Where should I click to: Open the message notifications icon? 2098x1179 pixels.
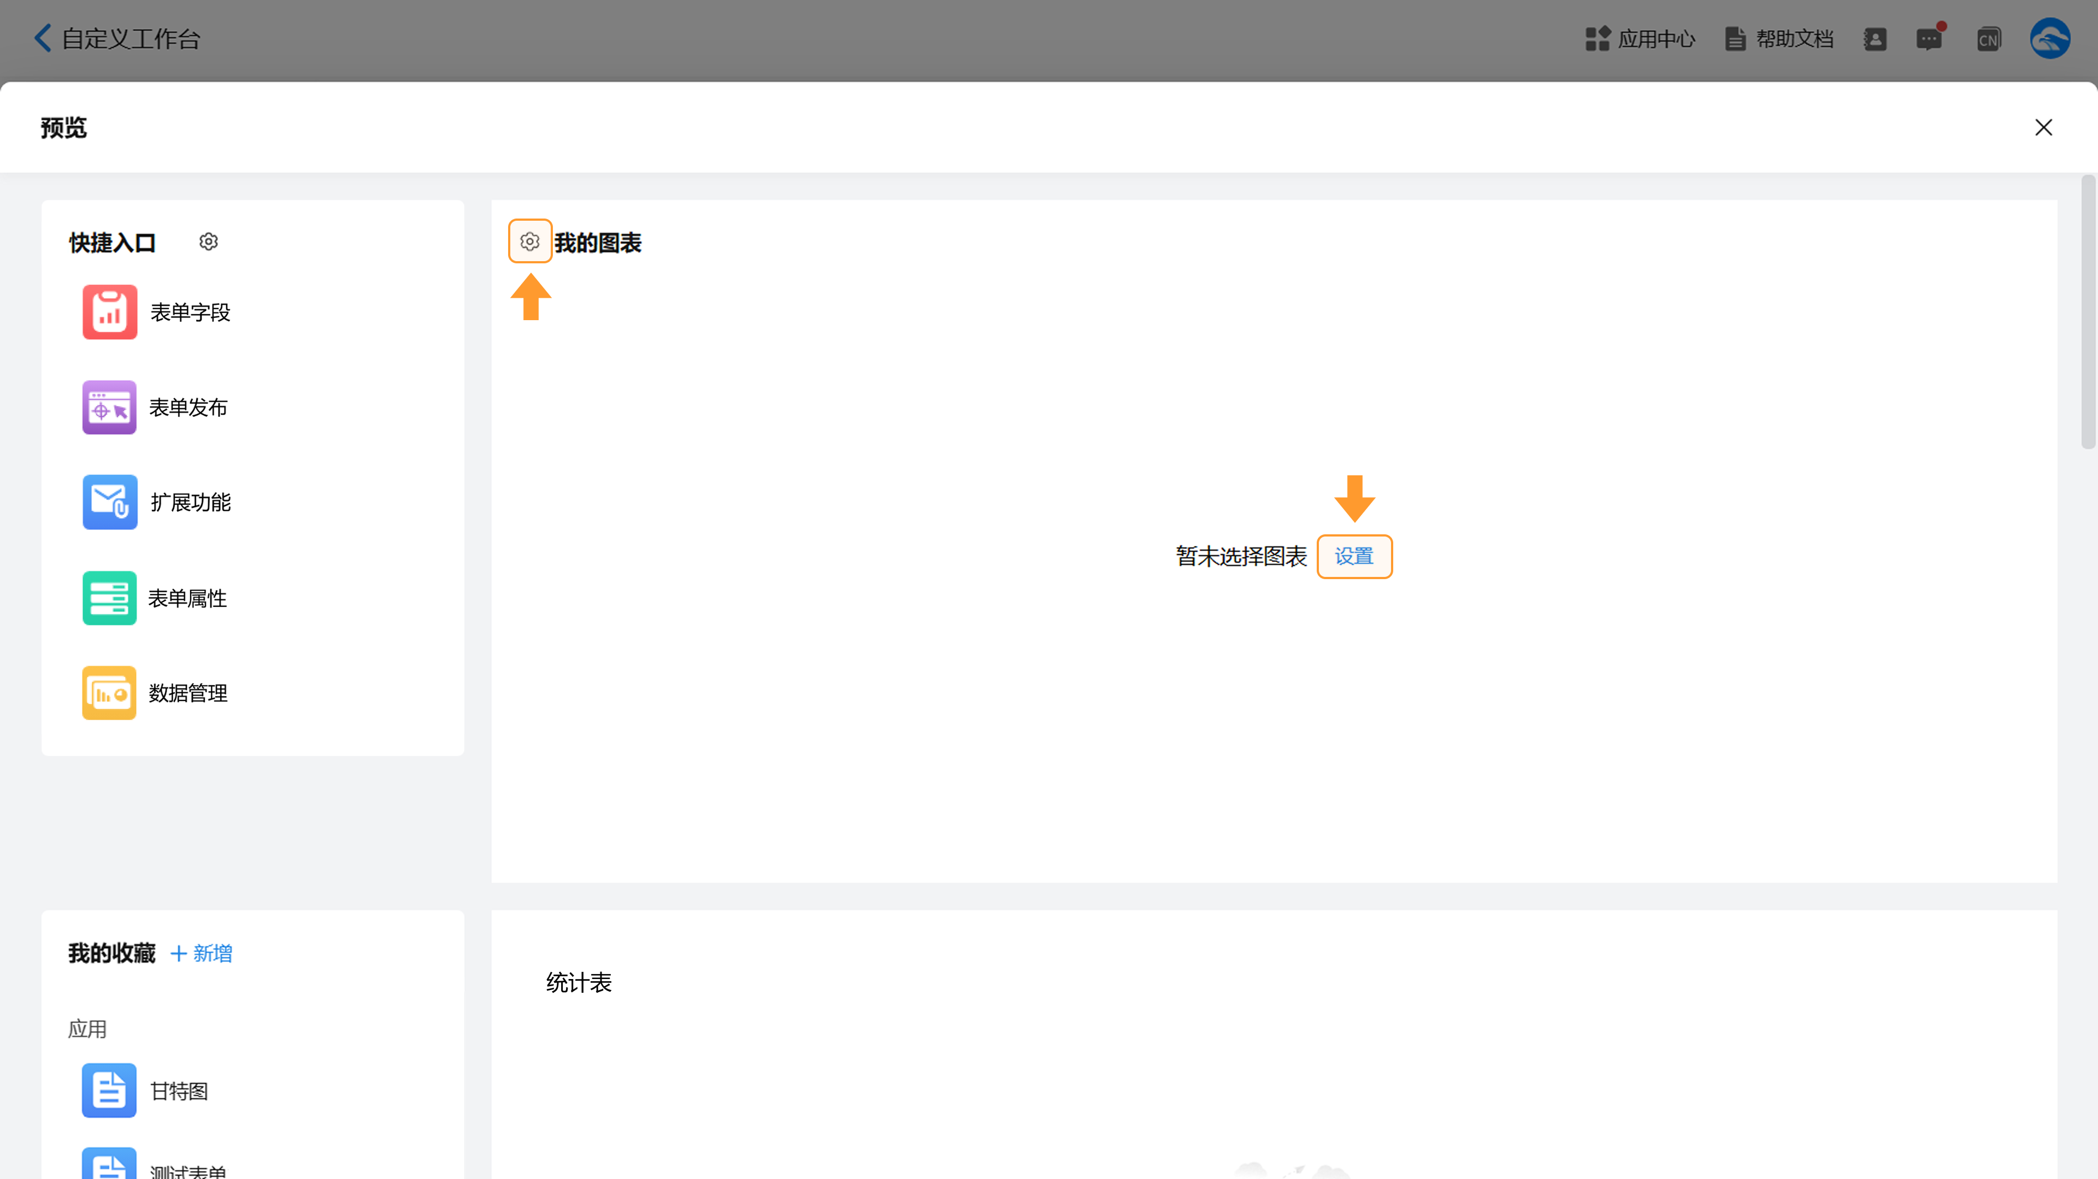tap(1929, 38)
